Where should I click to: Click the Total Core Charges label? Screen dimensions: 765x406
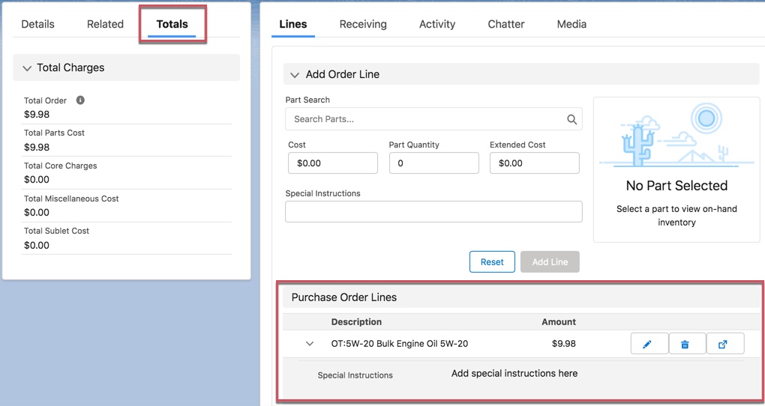(x=61, y=166)
